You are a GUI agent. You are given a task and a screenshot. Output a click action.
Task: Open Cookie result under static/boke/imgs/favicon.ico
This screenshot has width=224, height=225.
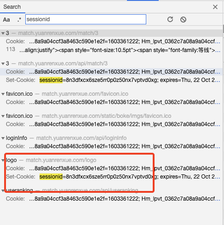111,124
